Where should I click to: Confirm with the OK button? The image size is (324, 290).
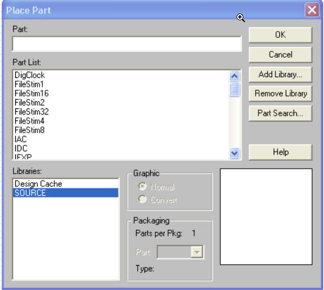281,35
